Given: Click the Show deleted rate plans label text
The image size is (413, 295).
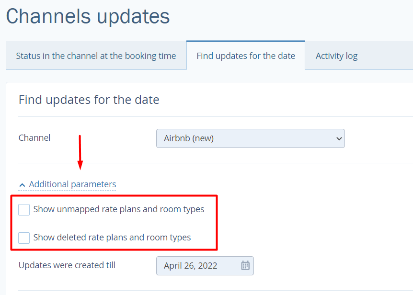Looking at the screenshot, I should coord(112,238).
